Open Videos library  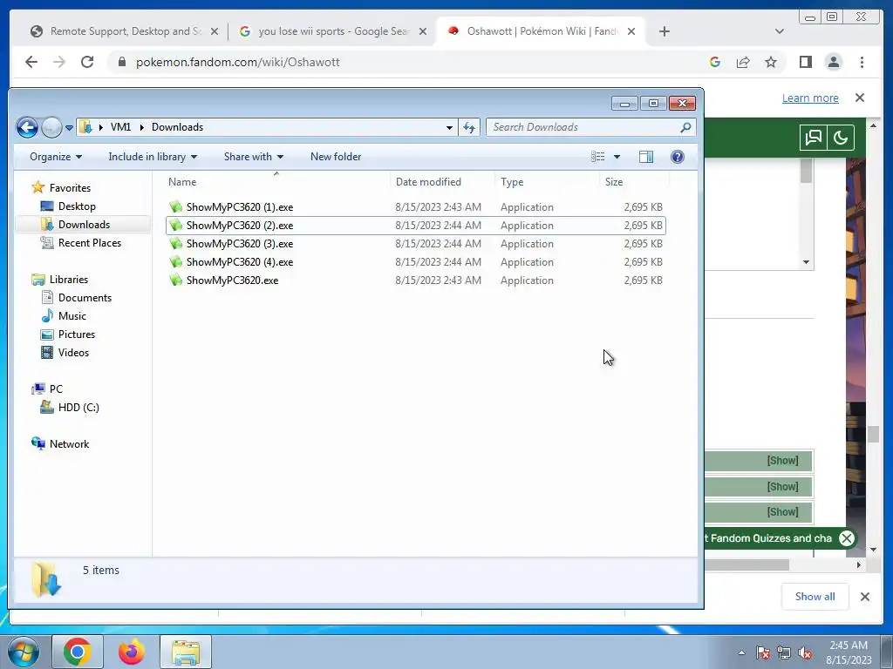[x=73, y=352]
